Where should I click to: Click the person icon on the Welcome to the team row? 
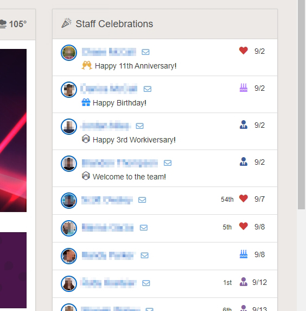244,161
